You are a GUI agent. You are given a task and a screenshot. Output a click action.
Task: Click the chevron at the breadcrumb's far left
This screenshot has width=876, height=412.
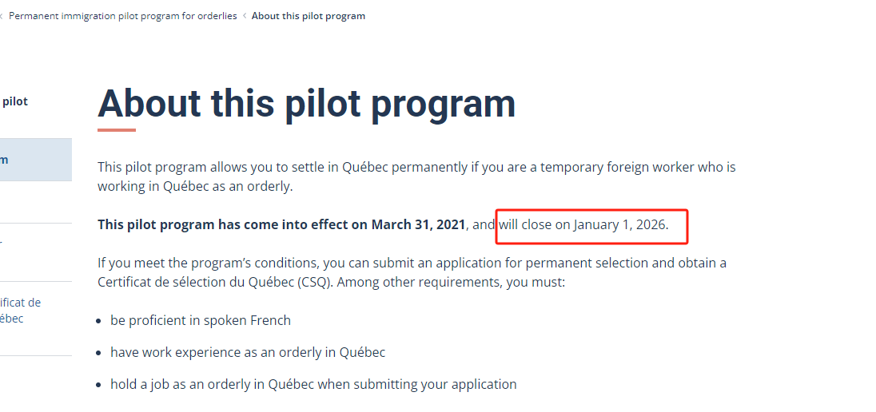click(2, 16)
